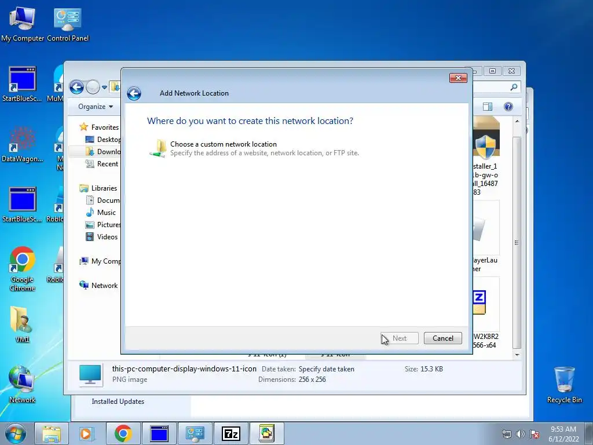This screenshot has width=593, height=445.
Task: Open clock showing 9:53 AM
Action: click(x=563, y=434)
